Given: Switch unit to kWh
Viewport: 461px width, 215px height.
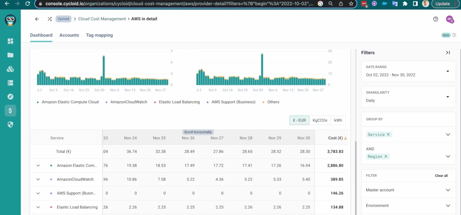Looking at the screenshot, I should 338,120.
